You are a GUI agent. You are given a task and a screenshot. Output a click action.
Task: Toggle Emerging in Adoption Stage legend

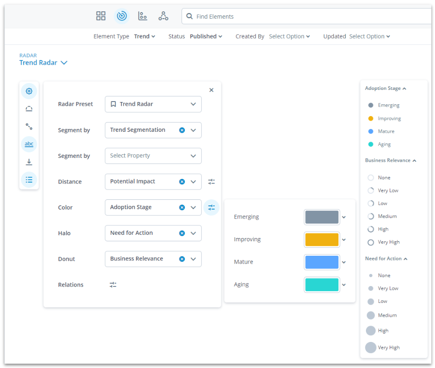[384, 105]
